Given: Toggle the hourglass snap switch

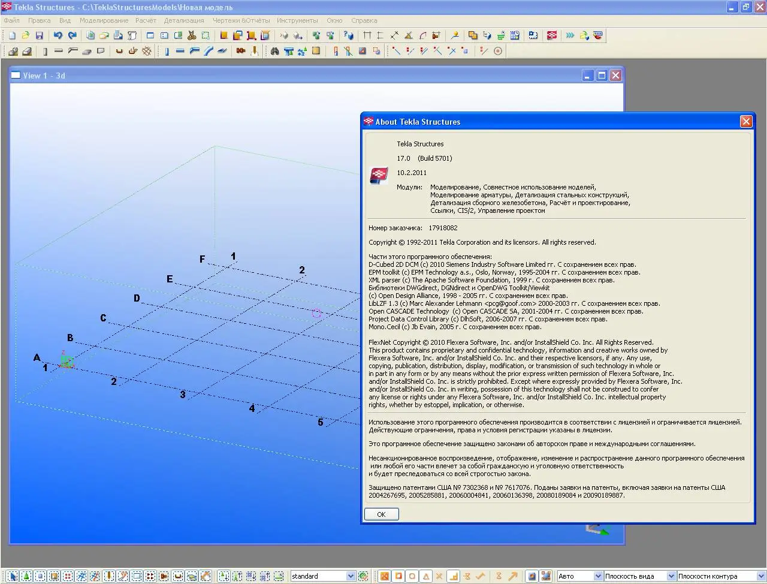Looking at the screenshot, I should tap(499, 576).
